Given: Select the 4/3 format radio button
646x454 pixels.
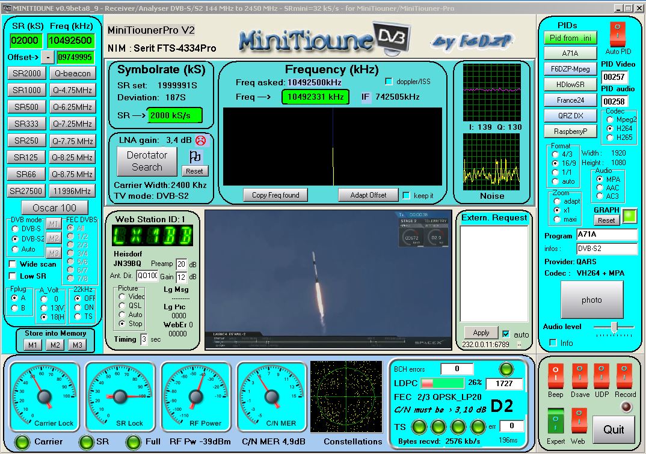Looking at the screenshot, I should [555, 154].
